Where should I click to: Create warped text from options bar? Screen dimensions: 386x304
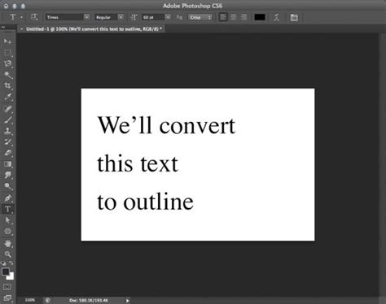click(x=277, y=17)
